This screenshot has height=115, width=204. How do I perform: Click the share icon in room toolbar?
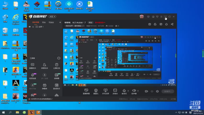[x=172, y=24]
